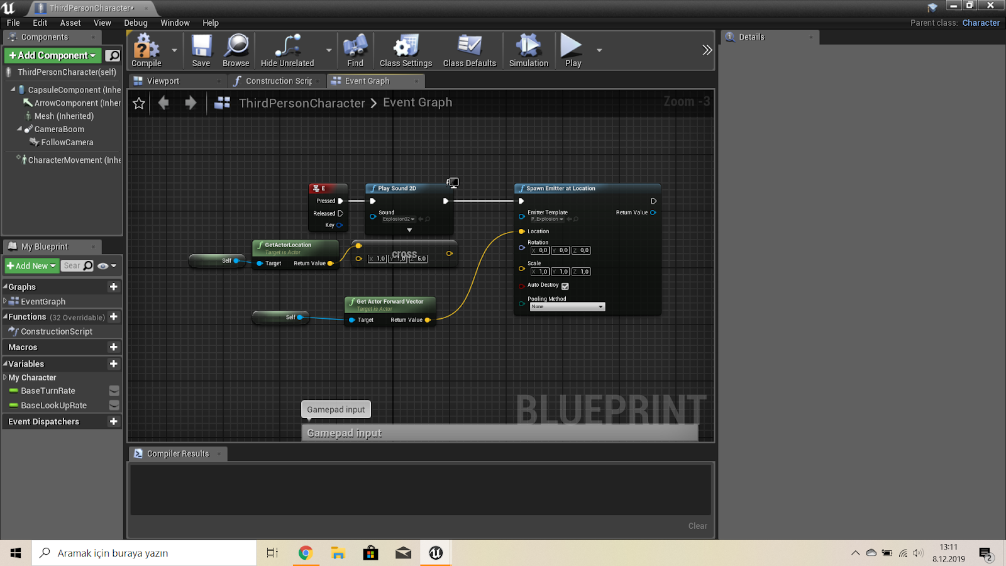Open Emitter Template dropdown P_Explosion

click(546, 219)
